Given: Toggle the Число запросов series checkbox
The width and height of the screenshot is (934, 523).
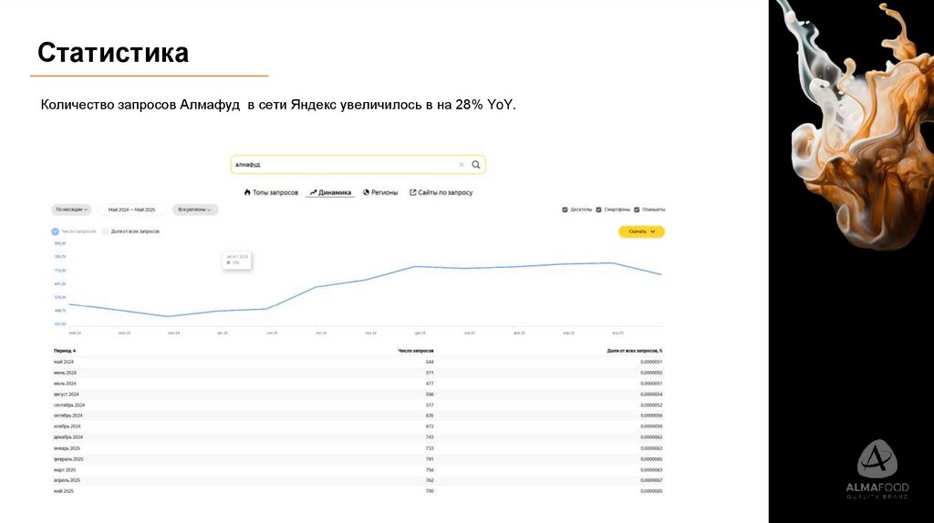Looking at the screenshot, I should coord(55,231).
